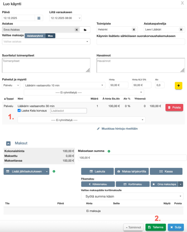Clear the selected customer Eeva Asiakas
This screenshot has height=232, width=187.
tap(76, 30)
